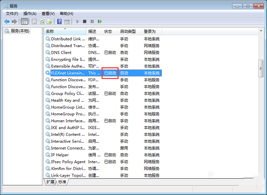Select the IPsec Policy Agent service
This screenshot has width=267, height=195.
pyautogui.click(x=103, y=162)
